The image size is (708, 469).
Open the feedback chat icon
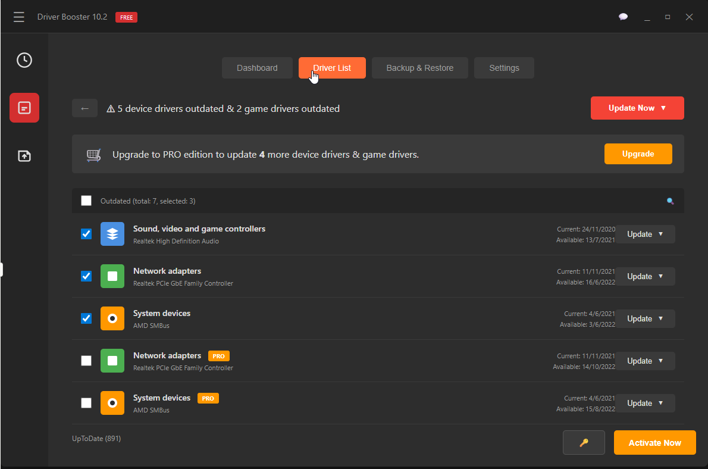(623, 17)
